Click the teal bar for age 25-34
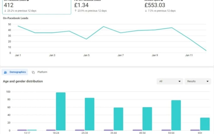This screenshot has height=134, width=214. coord(89,114)
